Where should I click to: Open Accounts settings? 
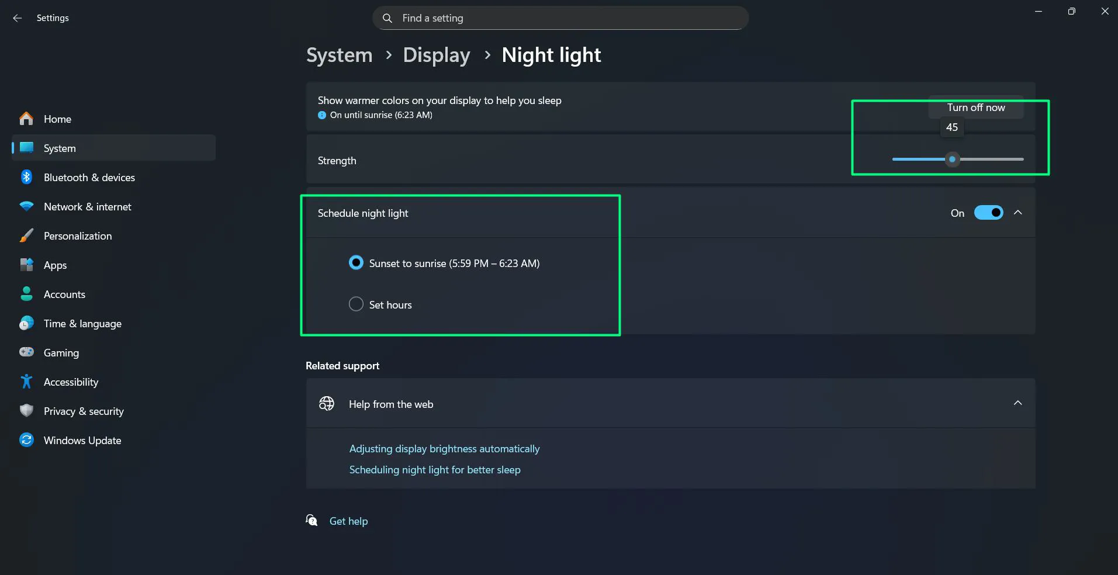pyautogui.click(x=64, y=294)
